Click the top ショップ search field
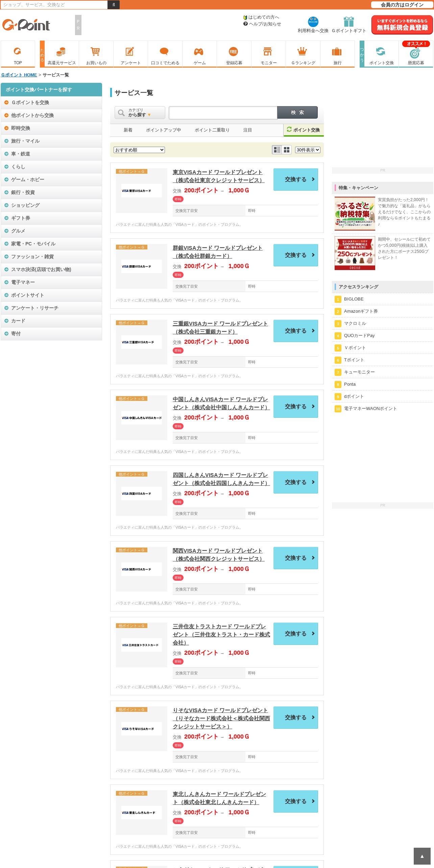The height and width of the screenshot is (868, 434). click(54, 5)
